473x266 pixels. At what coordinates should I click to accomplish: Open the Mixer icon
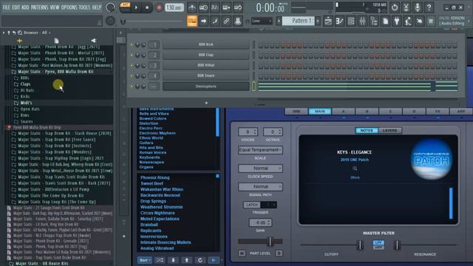363,21
